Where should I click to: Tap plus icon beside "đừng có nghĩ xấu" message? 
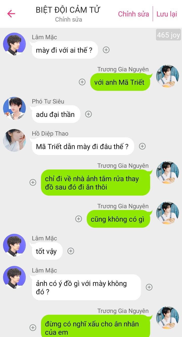pos(33,328)
